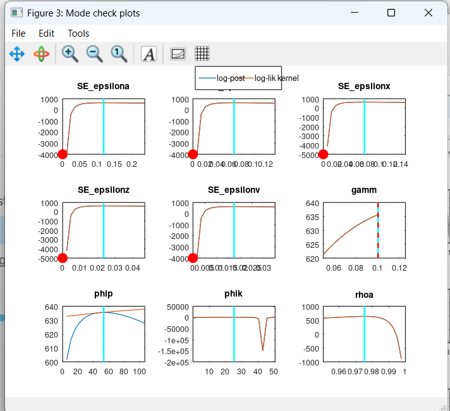Toggle axes visibility with toolbar icon

point(178,54)
